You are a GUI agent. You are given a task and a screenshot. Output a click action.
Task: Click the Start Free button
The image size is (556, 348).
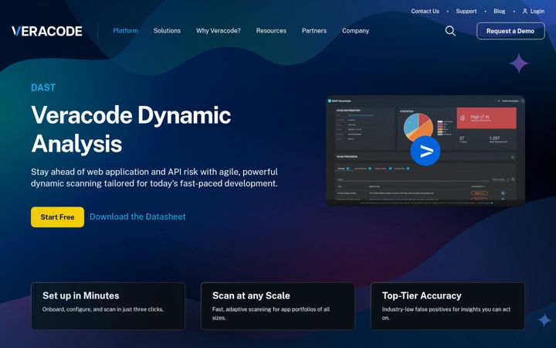[x=57, y=217]
